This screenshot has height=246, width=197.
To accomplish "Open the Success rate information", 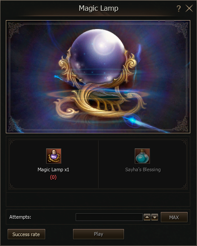I will pyautogui.click(x=26, y=234).
